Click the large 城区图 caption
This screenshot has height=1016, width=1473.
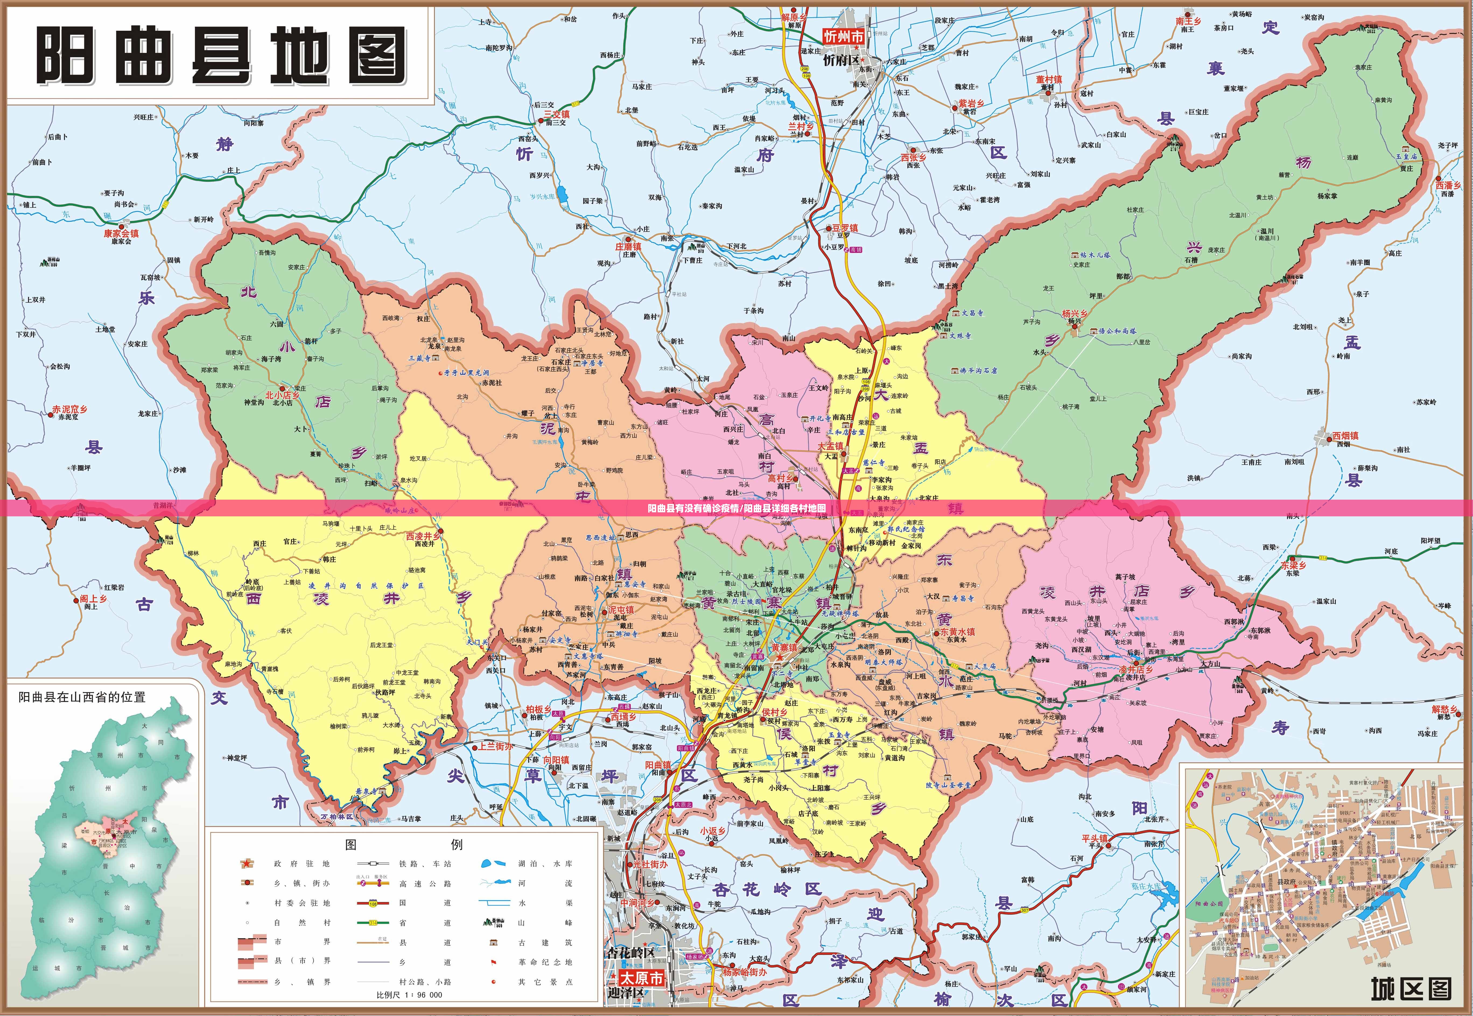pyautogui.click(x=1411, y=989)
